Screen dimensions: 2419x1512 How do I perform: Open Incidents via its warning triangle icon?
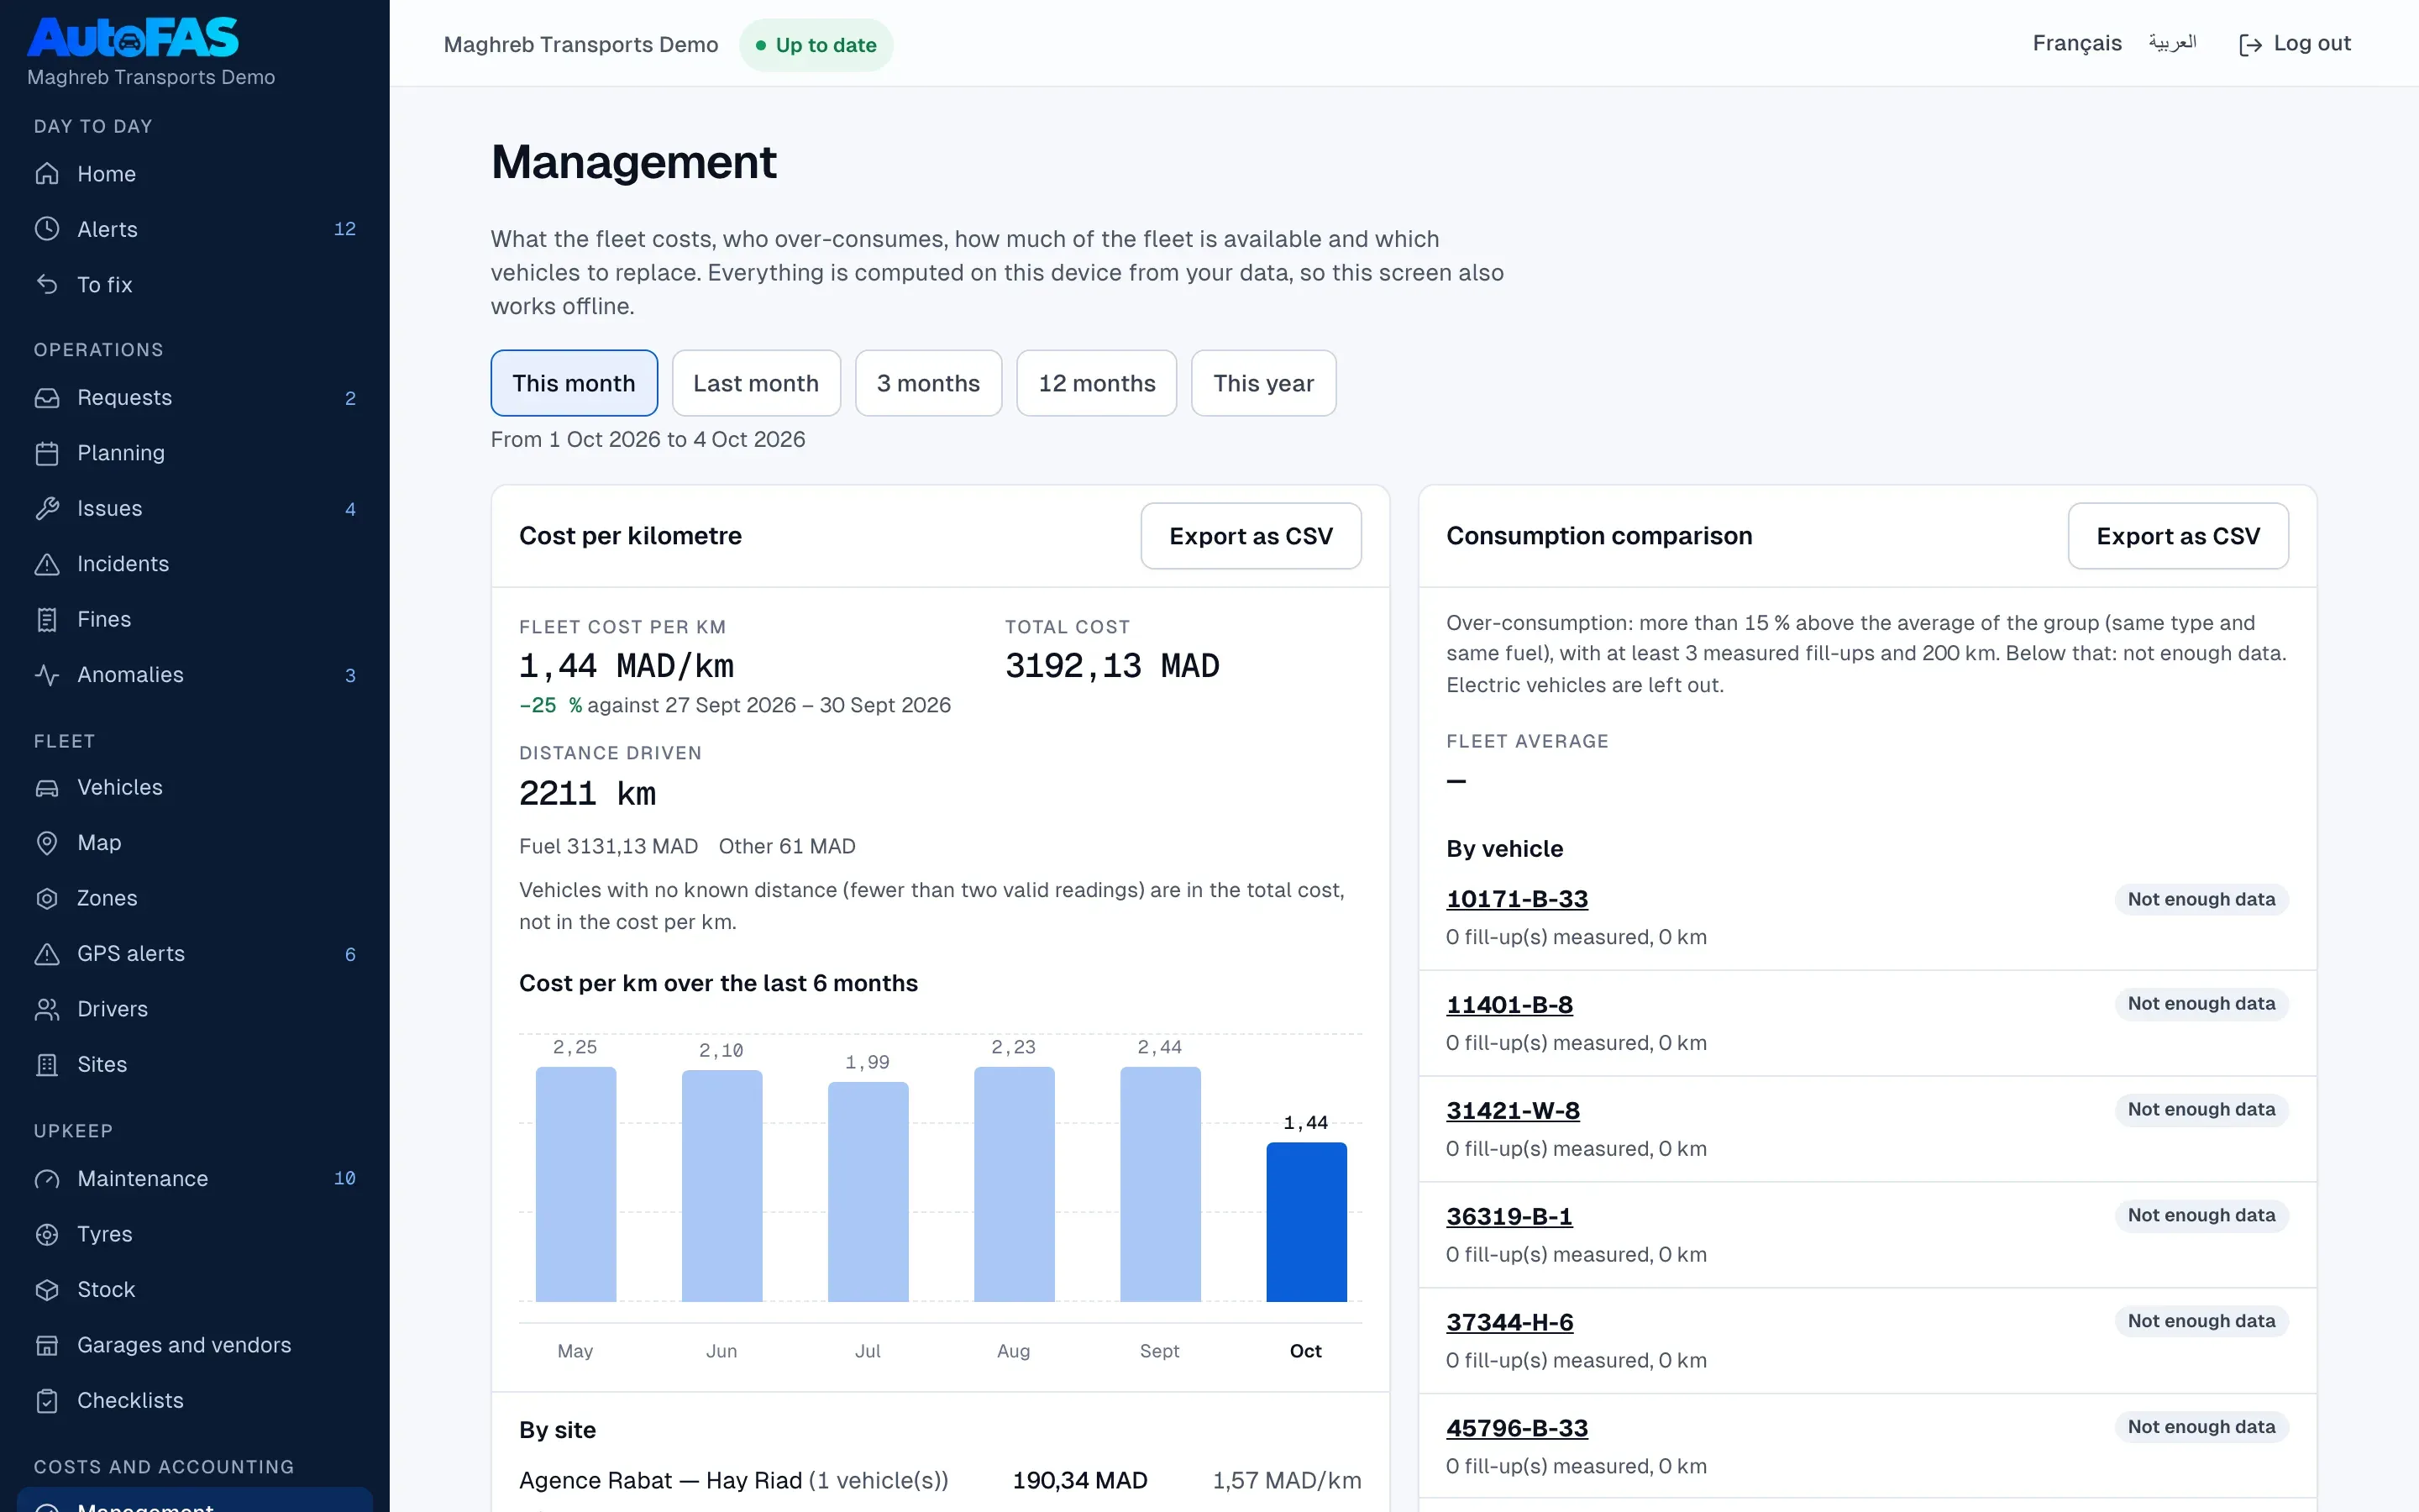pos(47,564)
